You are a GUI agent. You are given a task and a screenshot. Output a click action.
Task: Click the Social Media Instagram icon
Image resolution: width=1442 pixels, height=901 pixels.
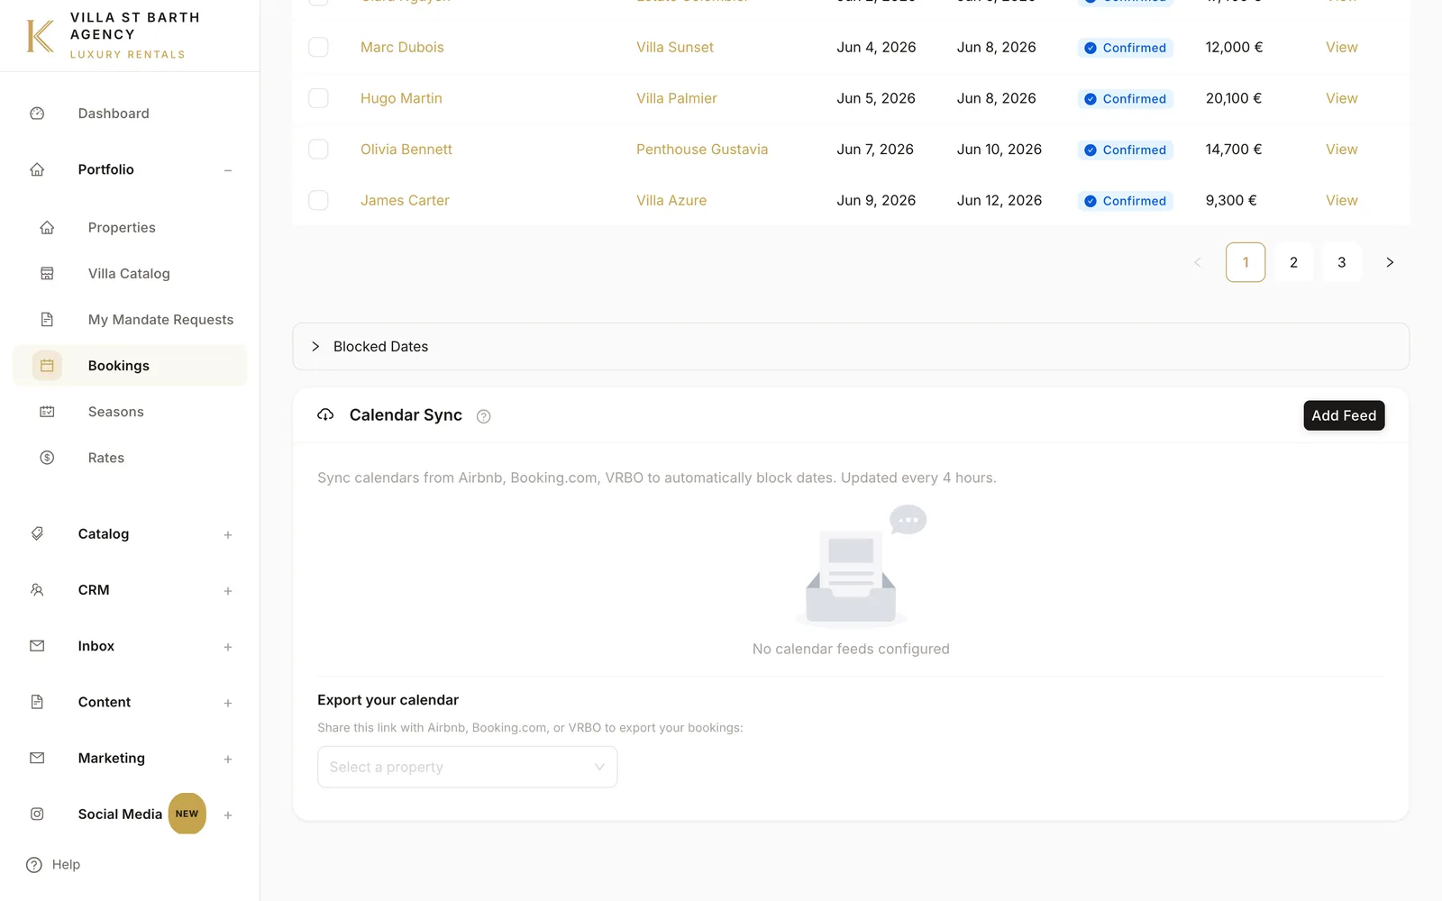[x=37, y=814]
